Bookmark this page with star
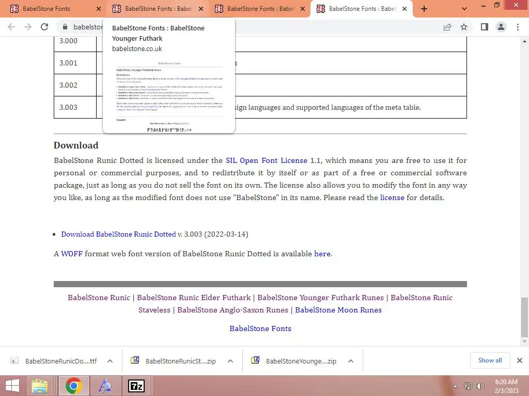 [x=464, y=27]
